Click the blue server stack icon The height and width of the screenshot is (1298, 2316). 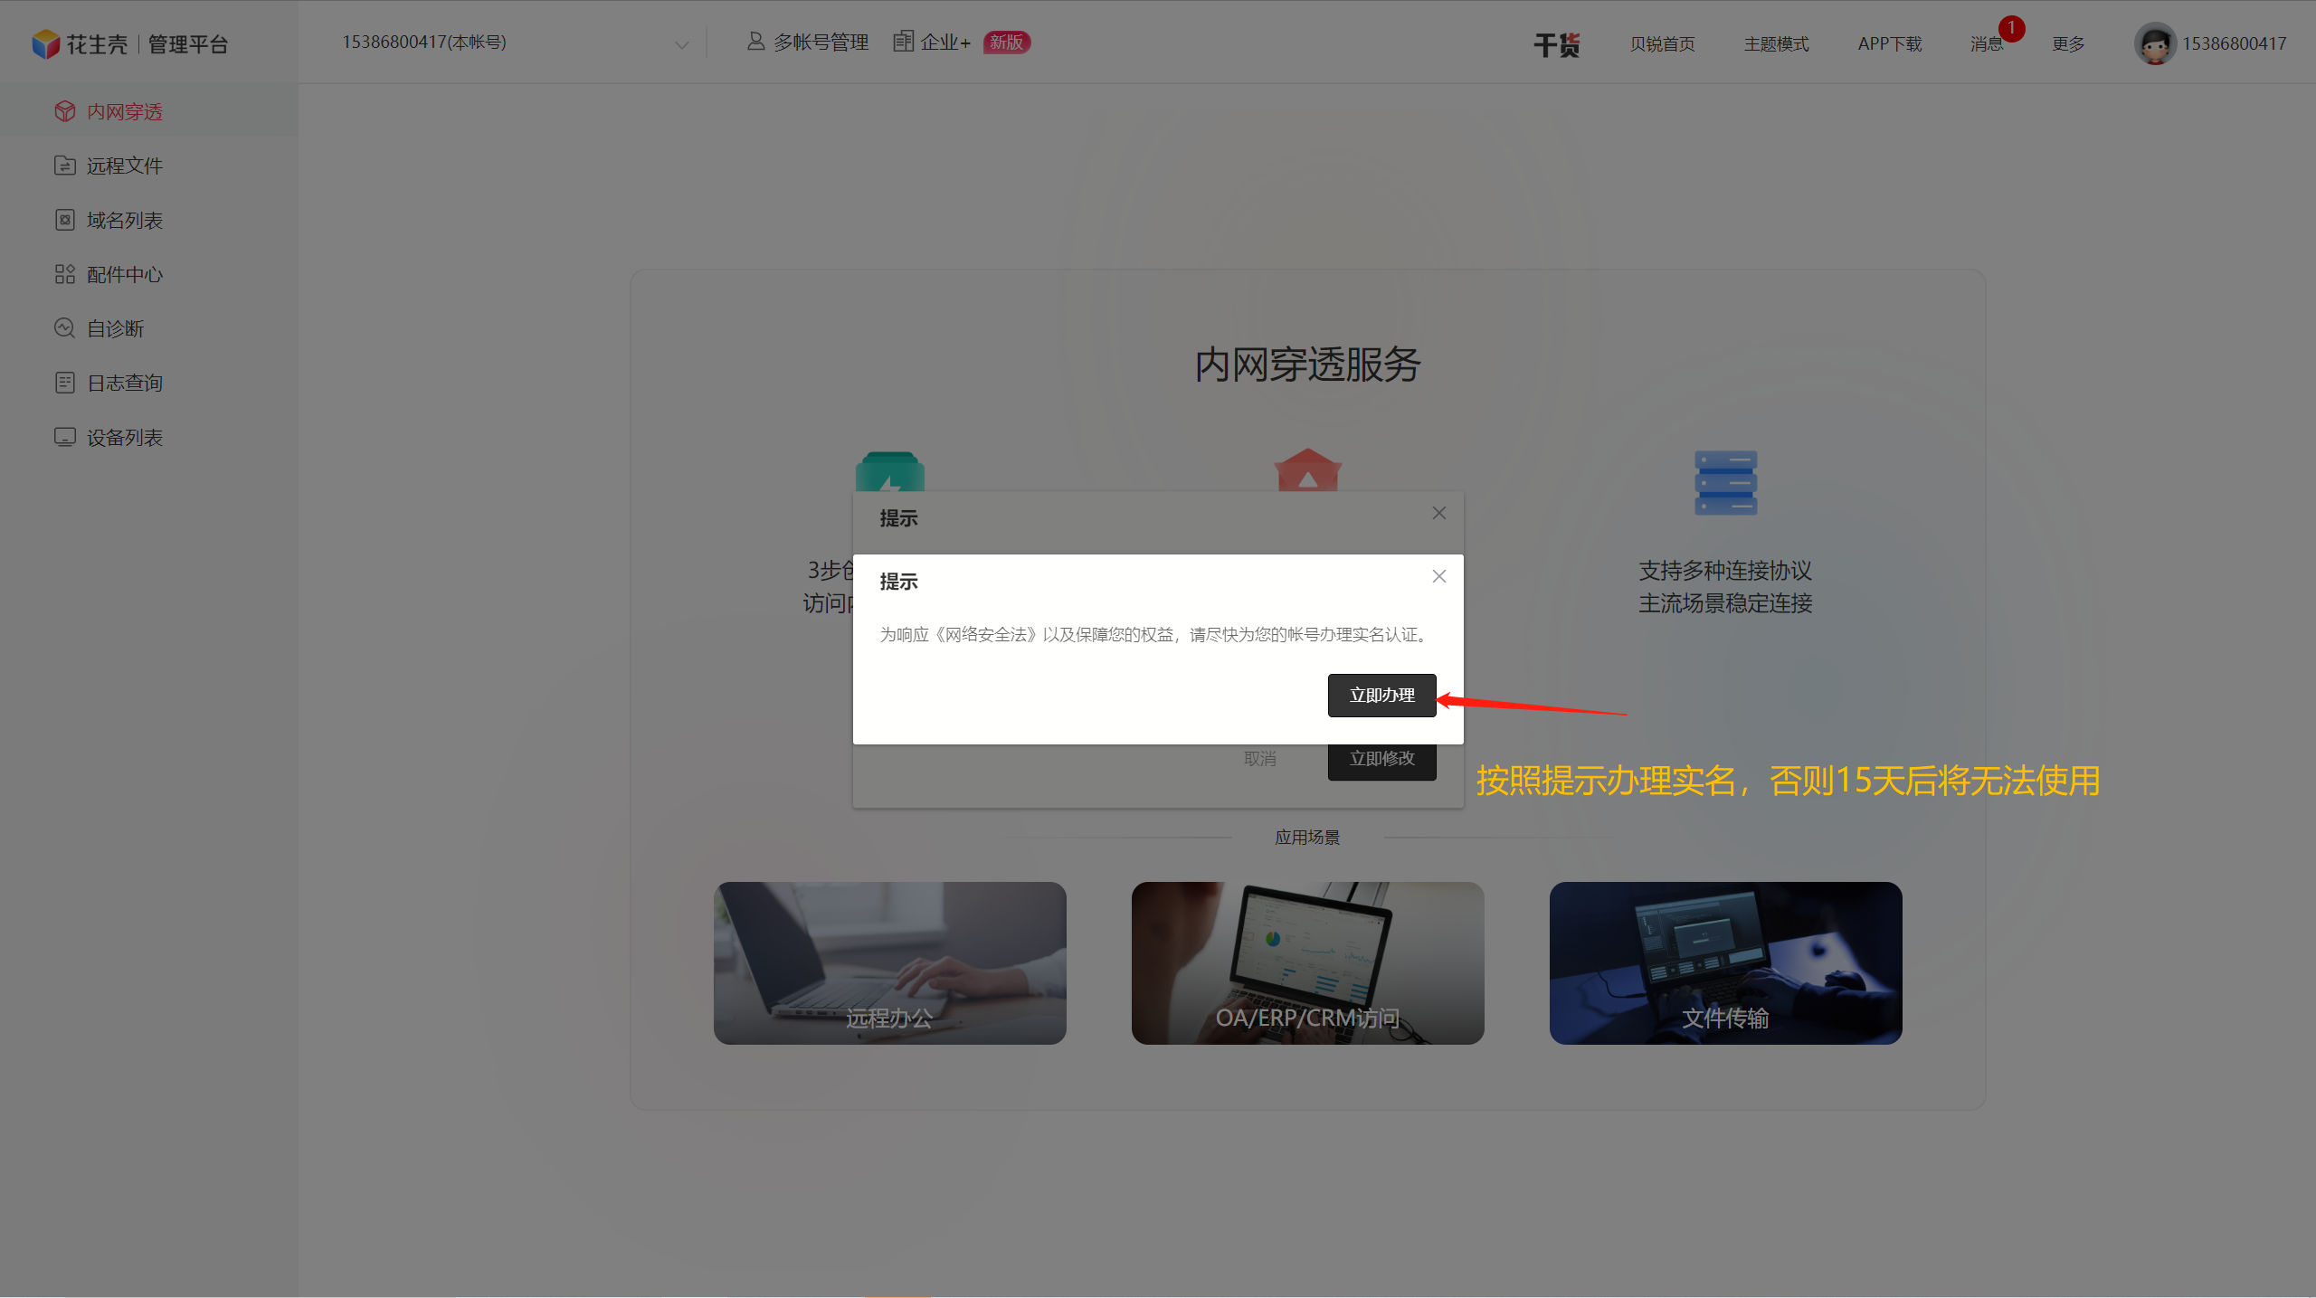coord(1725,483)
